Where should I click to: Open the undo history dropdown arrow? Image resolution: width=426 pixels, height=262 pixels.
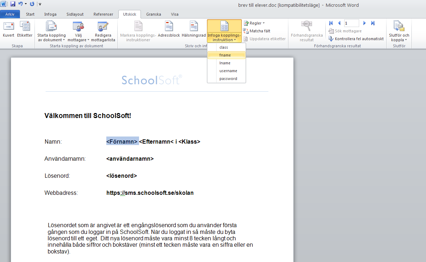pos(26,4)
